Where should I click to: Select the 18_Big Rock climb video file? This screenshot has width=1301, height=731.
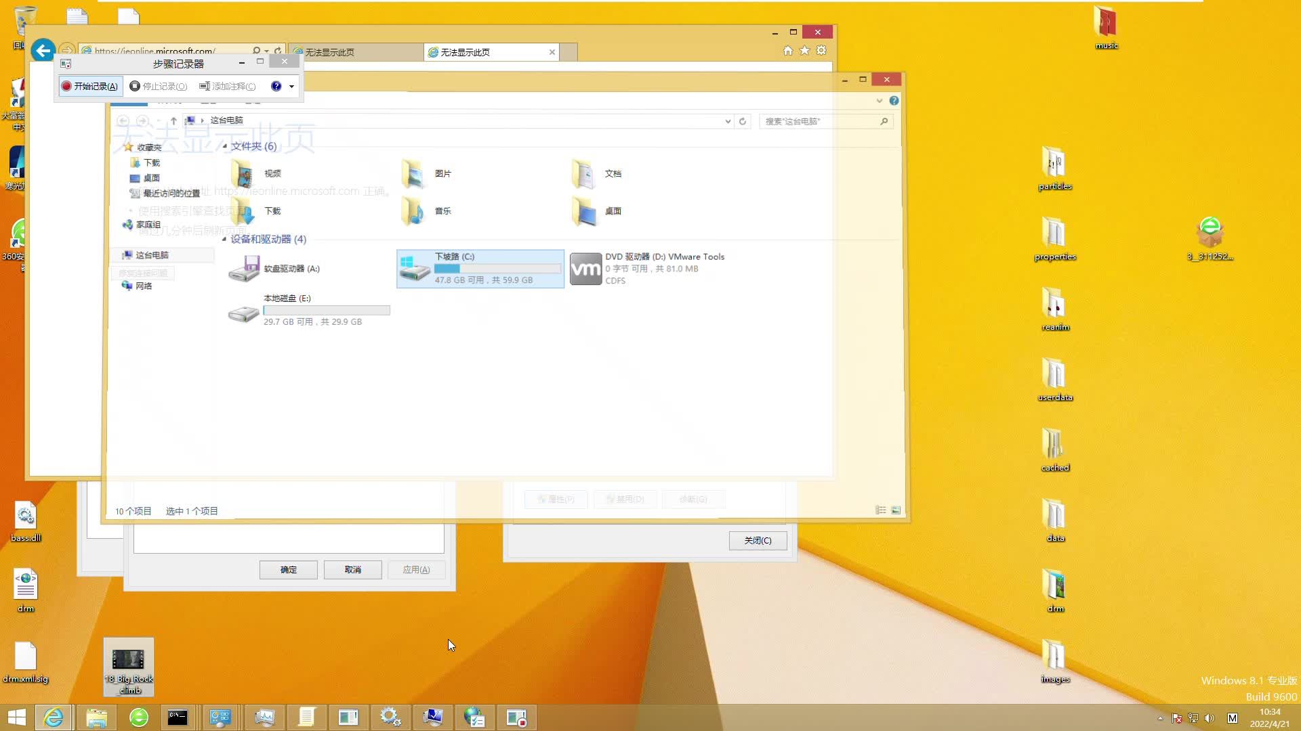pos(129,667)
